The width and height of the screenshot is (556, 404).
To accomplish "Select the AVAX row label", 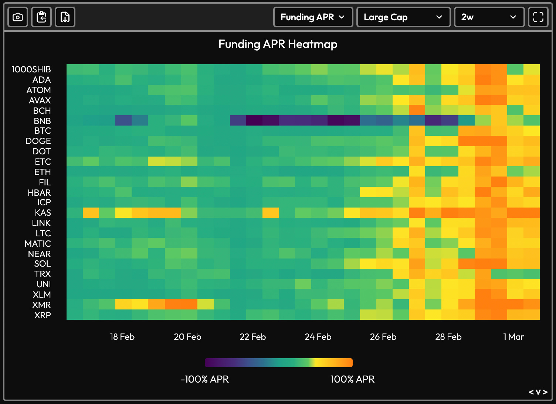I will (40, 100).
